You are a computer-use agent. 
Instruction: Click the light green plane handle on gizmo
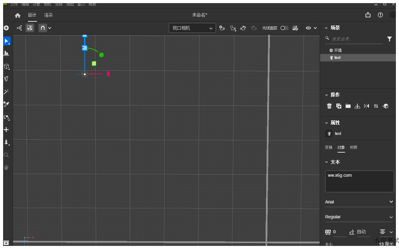(x=94, y=63)
